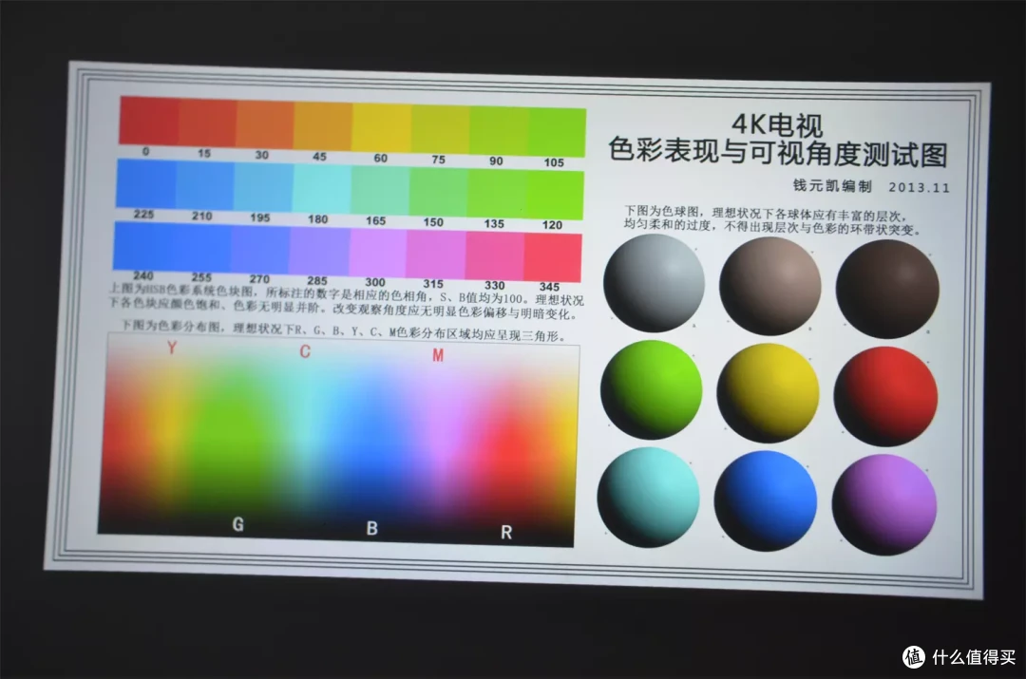Select the green sphere
1026x679 pixels.
point(651,390)
